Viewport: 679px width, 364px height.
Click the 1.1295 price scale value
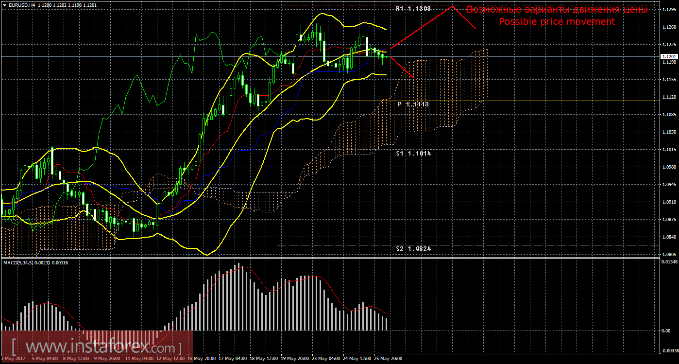[x=669, y=9]
